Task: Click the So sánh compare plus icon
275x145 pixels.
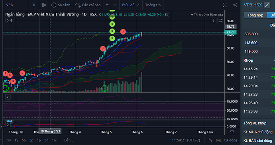Action: coord(54,5)
